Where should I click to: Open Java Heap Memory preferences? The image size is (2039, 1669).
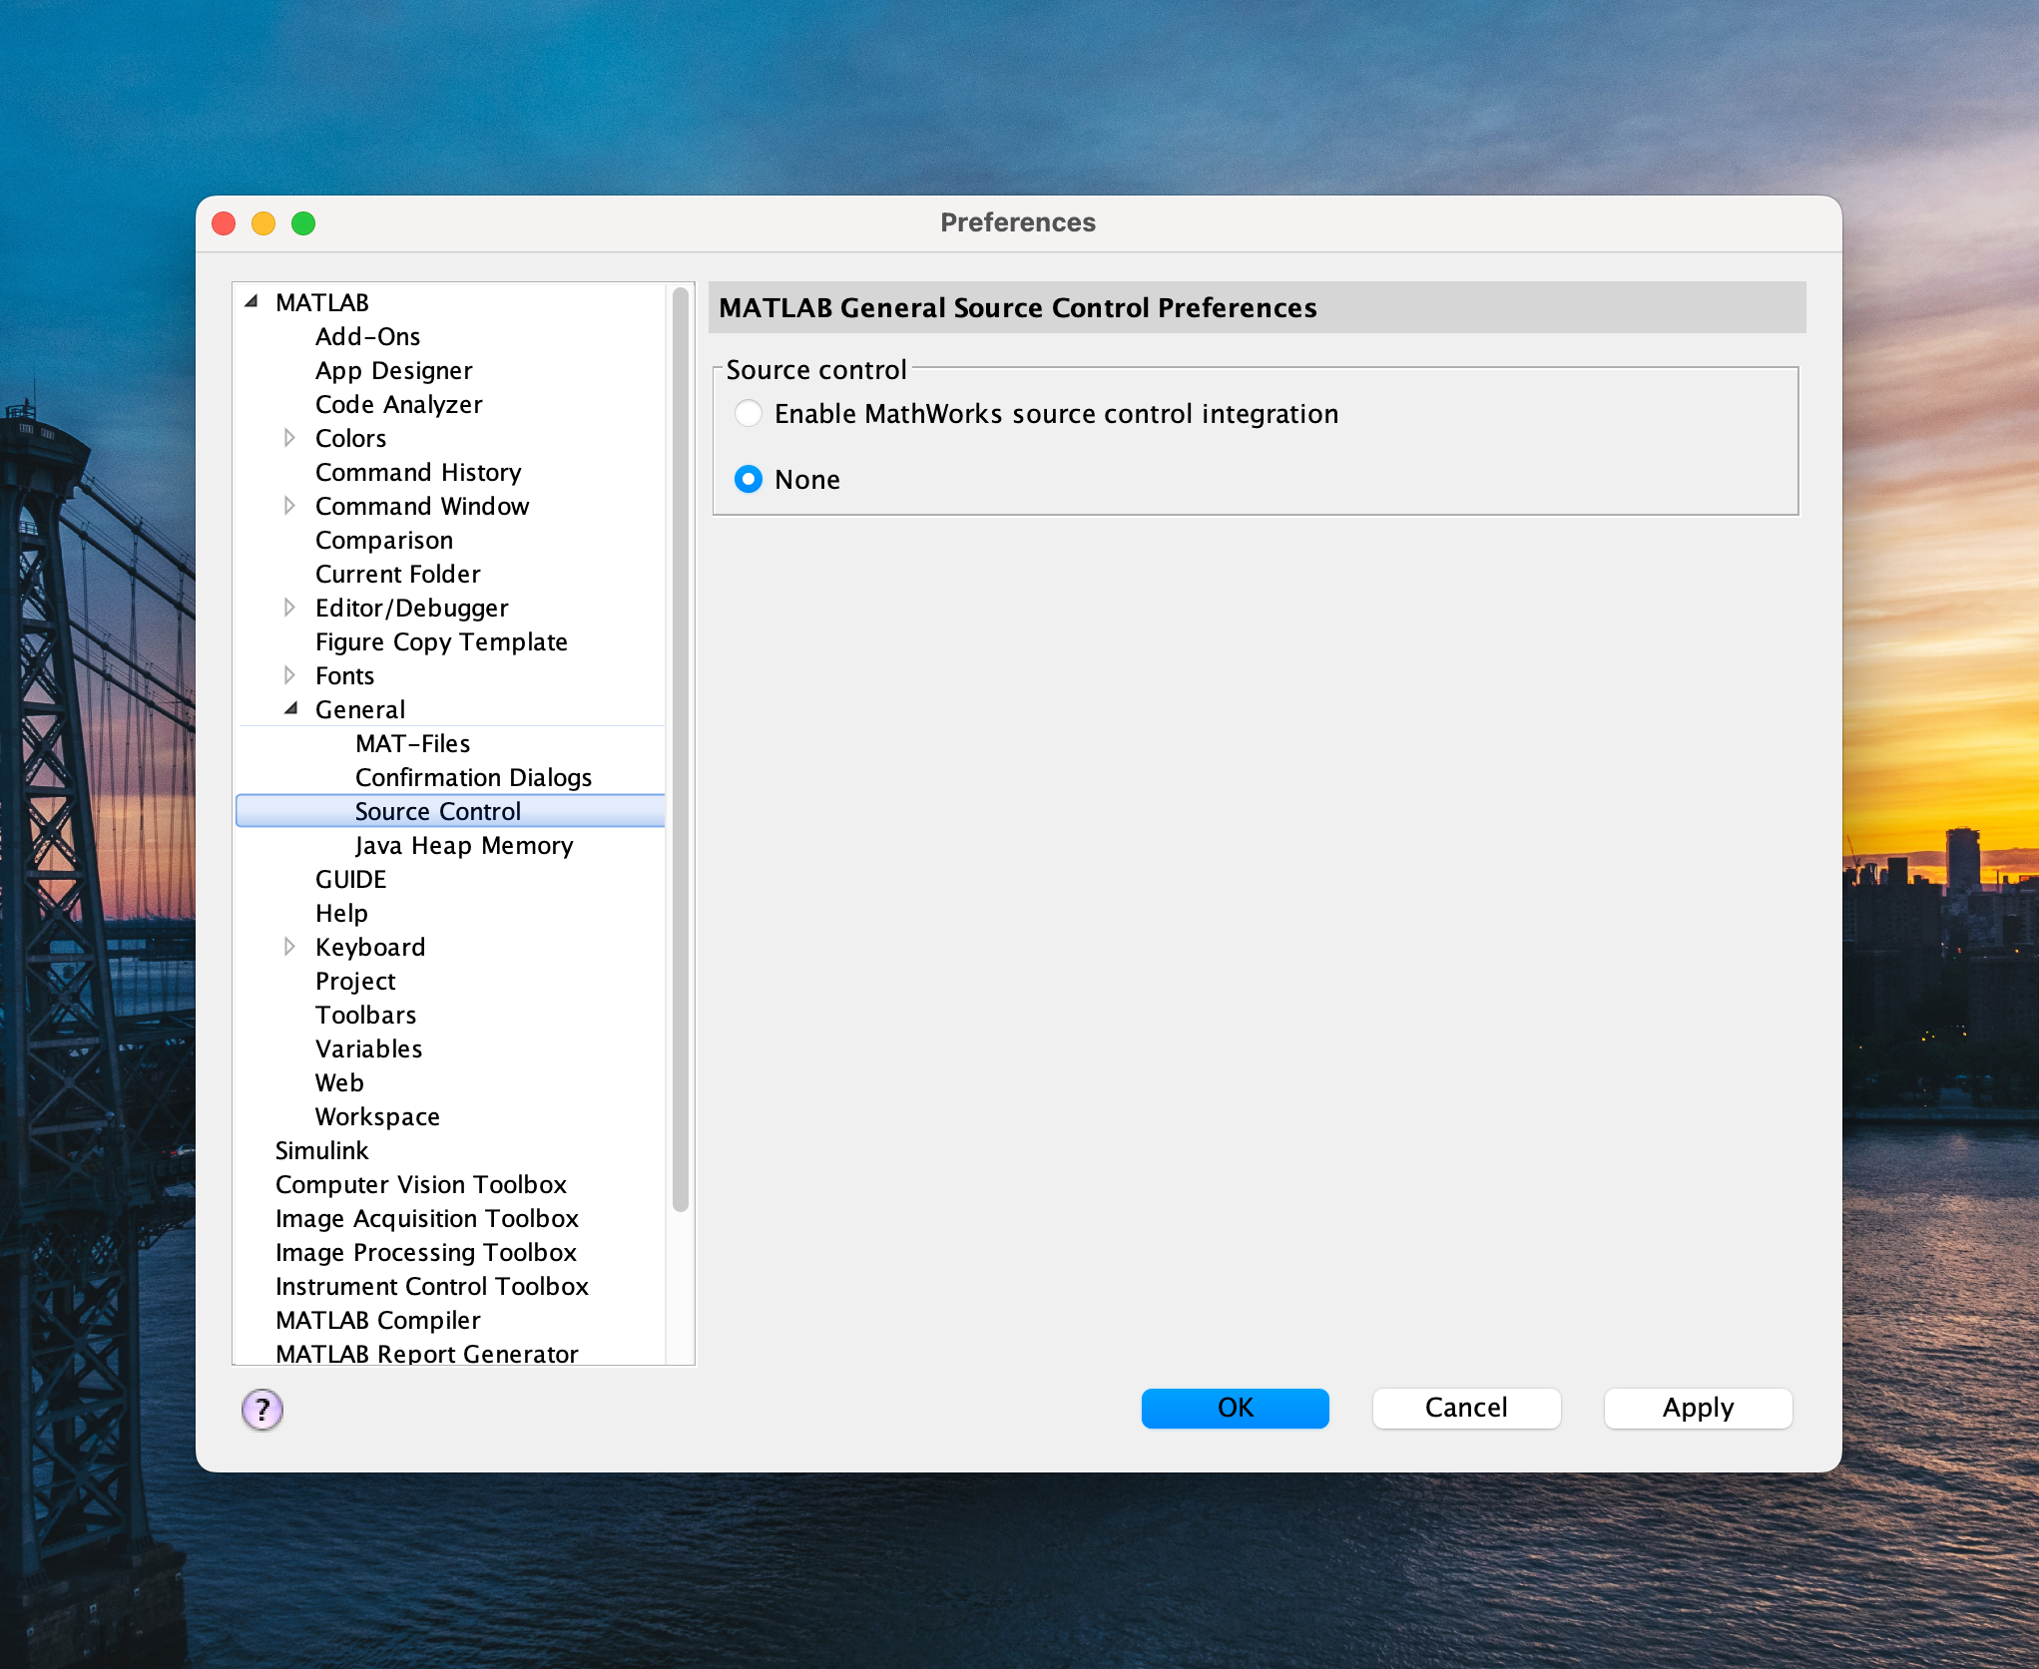[x=464, y=845]
